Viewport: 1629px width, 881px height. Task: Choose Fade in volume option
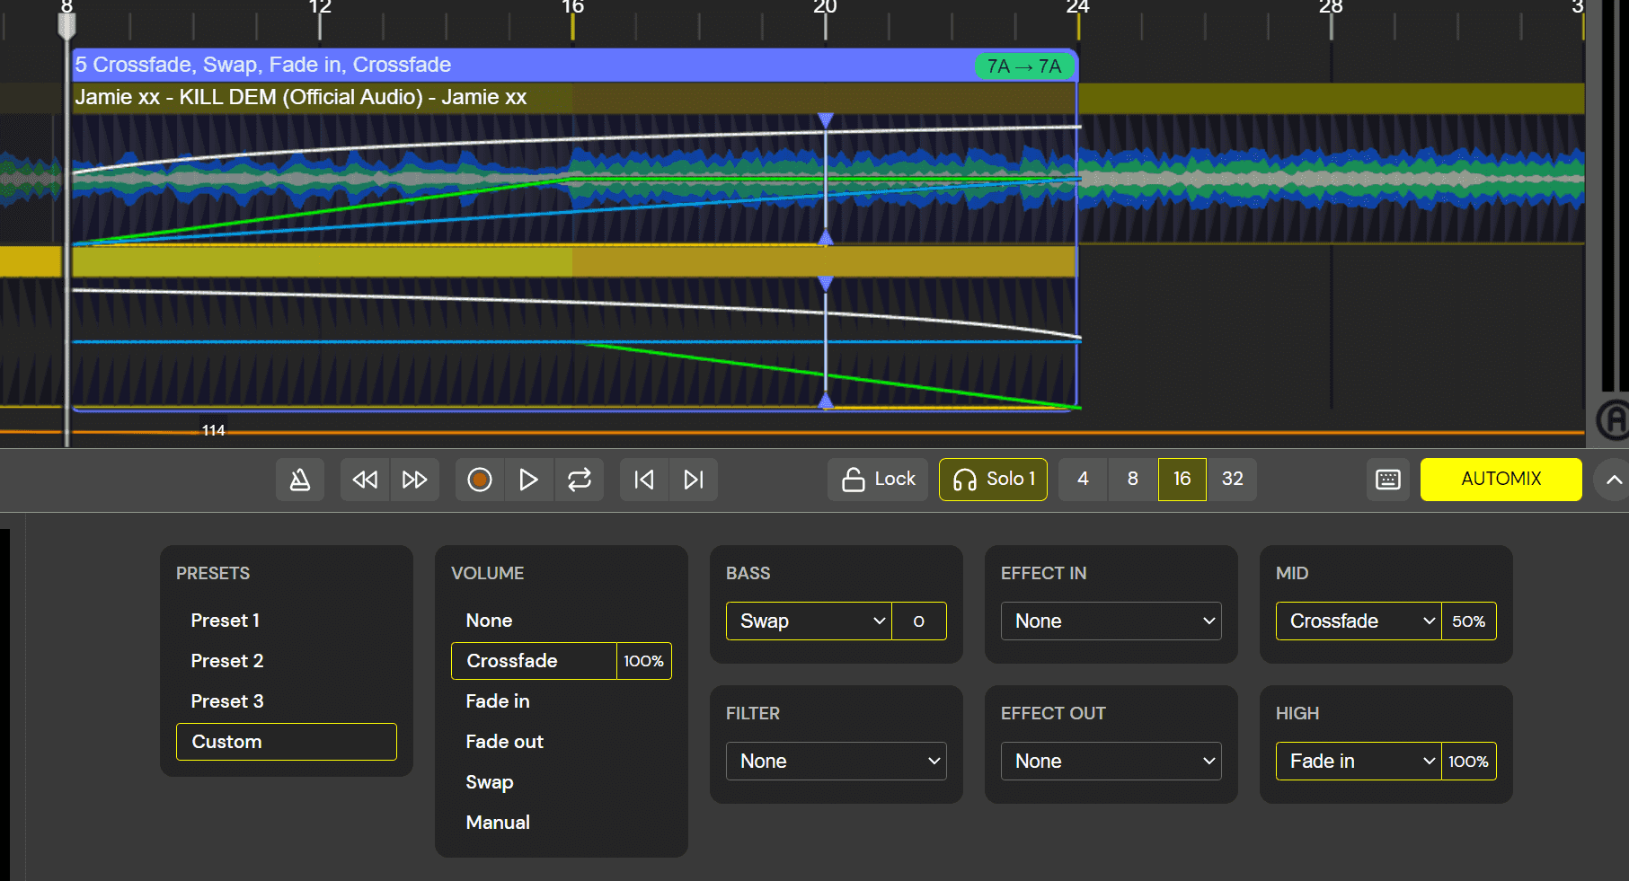[562, 701]
